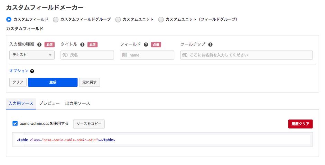Click help icon beside フィールド label
The width and height of the screenshot is (325, 165).
(146, 44)
